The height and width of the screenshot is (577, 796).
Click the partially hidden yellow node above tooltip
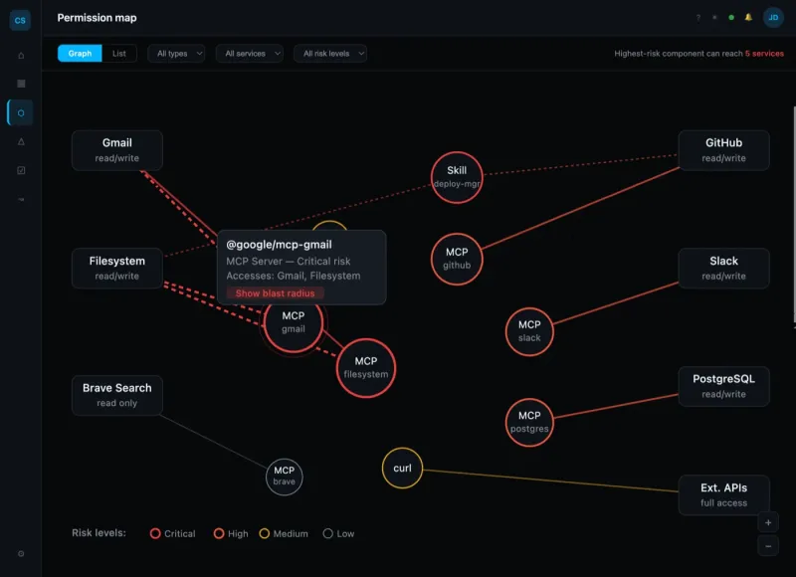click(329, 225)
